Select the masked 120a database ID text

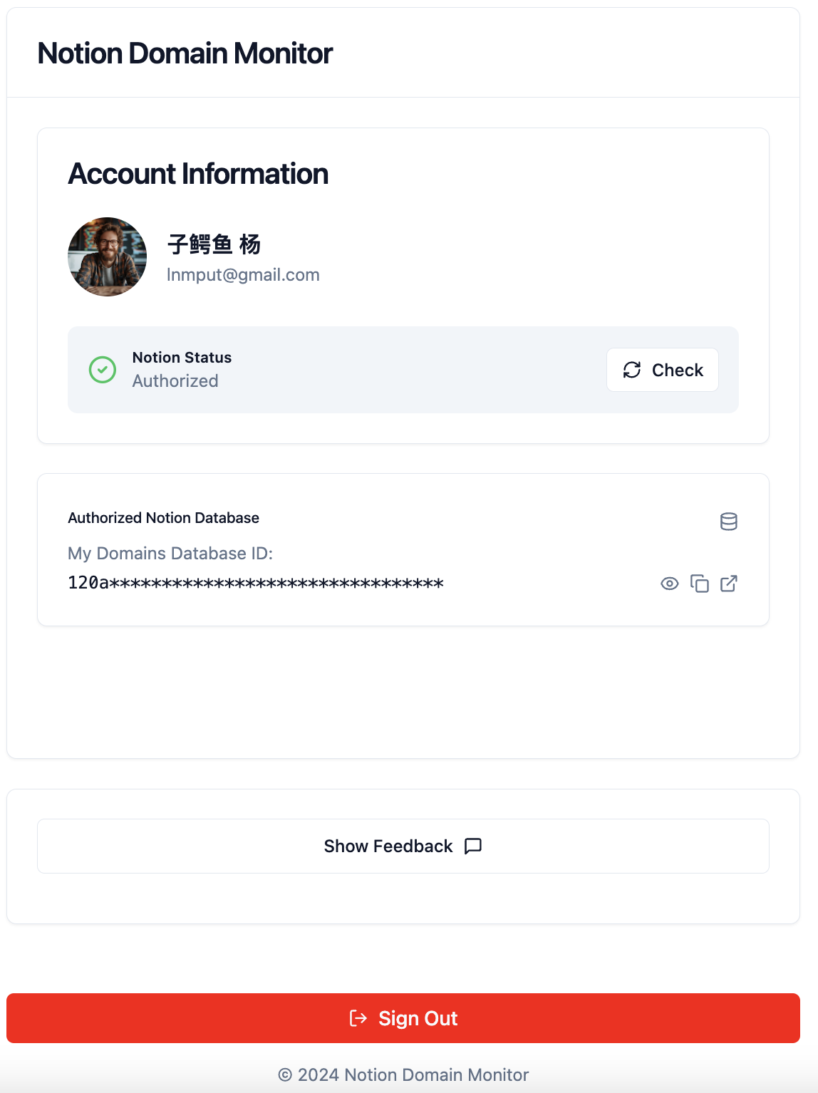(256, 583)
